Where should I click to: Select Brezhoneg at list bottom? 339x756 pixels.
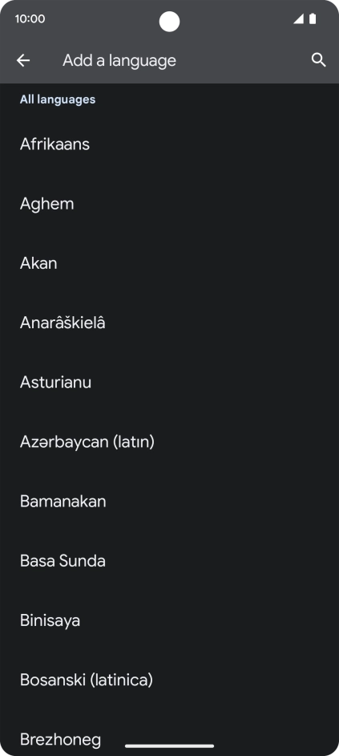[x=170, y=733]
